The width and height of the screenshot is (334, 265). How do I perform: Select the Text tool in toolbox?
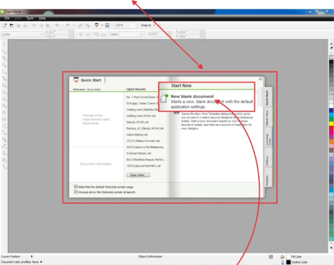coord(4,112)
